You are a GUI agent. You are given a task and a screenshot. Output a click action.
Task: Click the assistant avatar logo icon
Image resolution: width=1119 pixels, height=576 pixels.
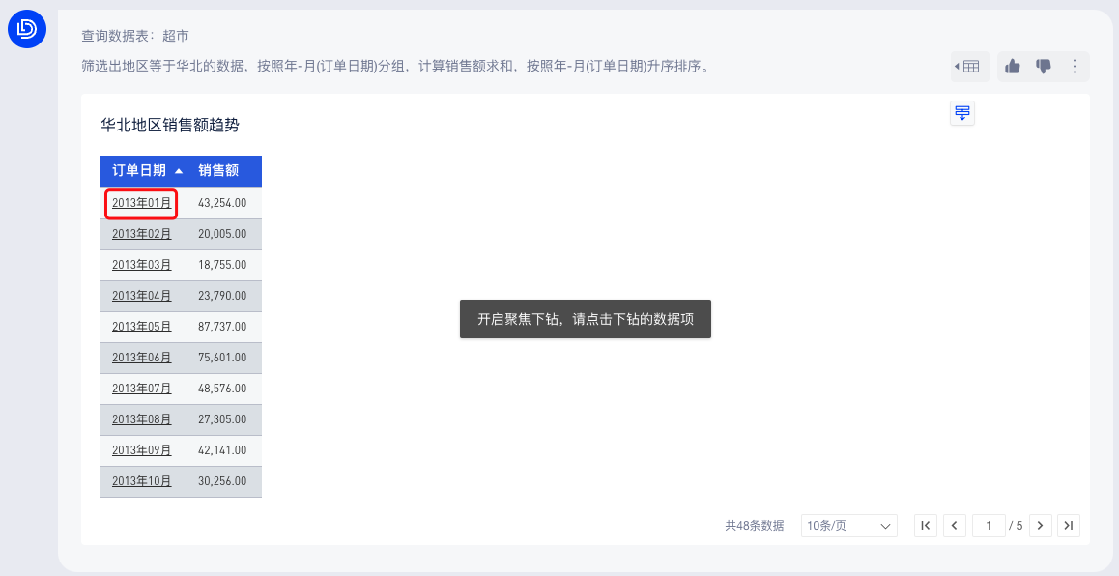[27, 29]
